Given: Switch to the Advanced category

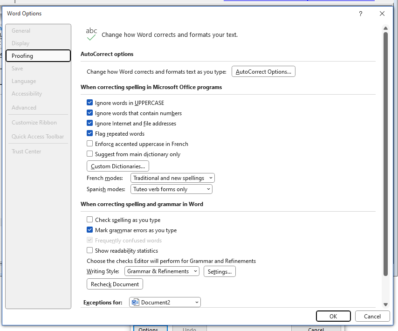Looking at the screenshot, I should pos(38,108).
